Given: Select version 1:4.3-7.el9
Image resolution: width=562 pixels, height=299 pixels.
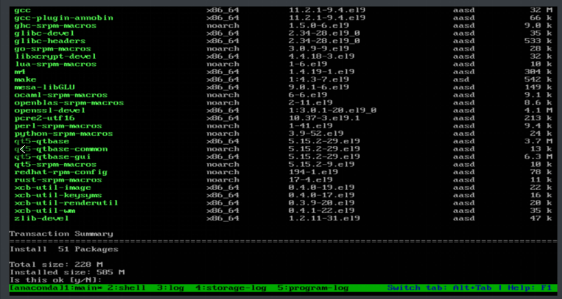Looking at the screenshot, I should pyautogui.click(x=319, y=80).
